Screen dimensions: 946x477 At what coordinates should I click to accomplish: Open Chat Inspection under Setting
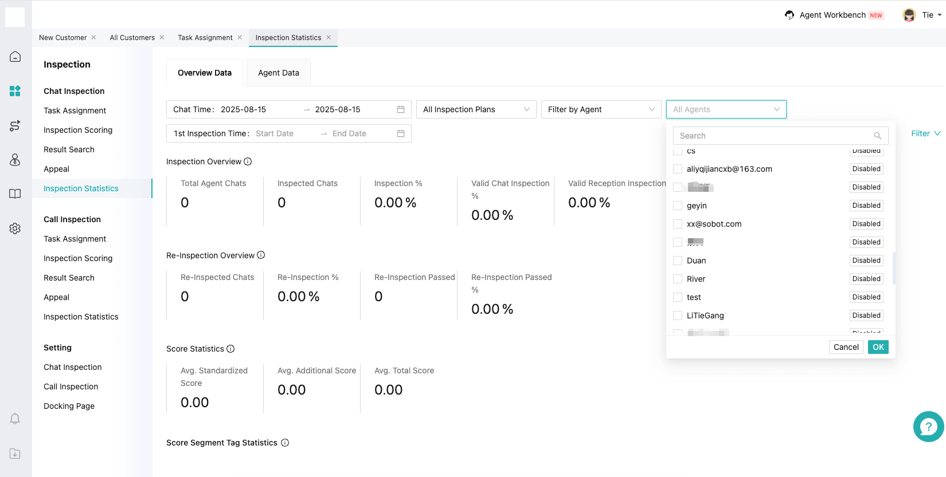click(73, 367)
